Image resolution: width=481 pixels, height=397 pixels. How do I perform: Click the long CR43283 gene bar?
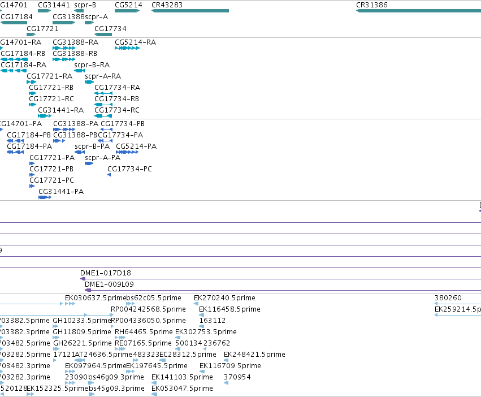pos(190,11)
